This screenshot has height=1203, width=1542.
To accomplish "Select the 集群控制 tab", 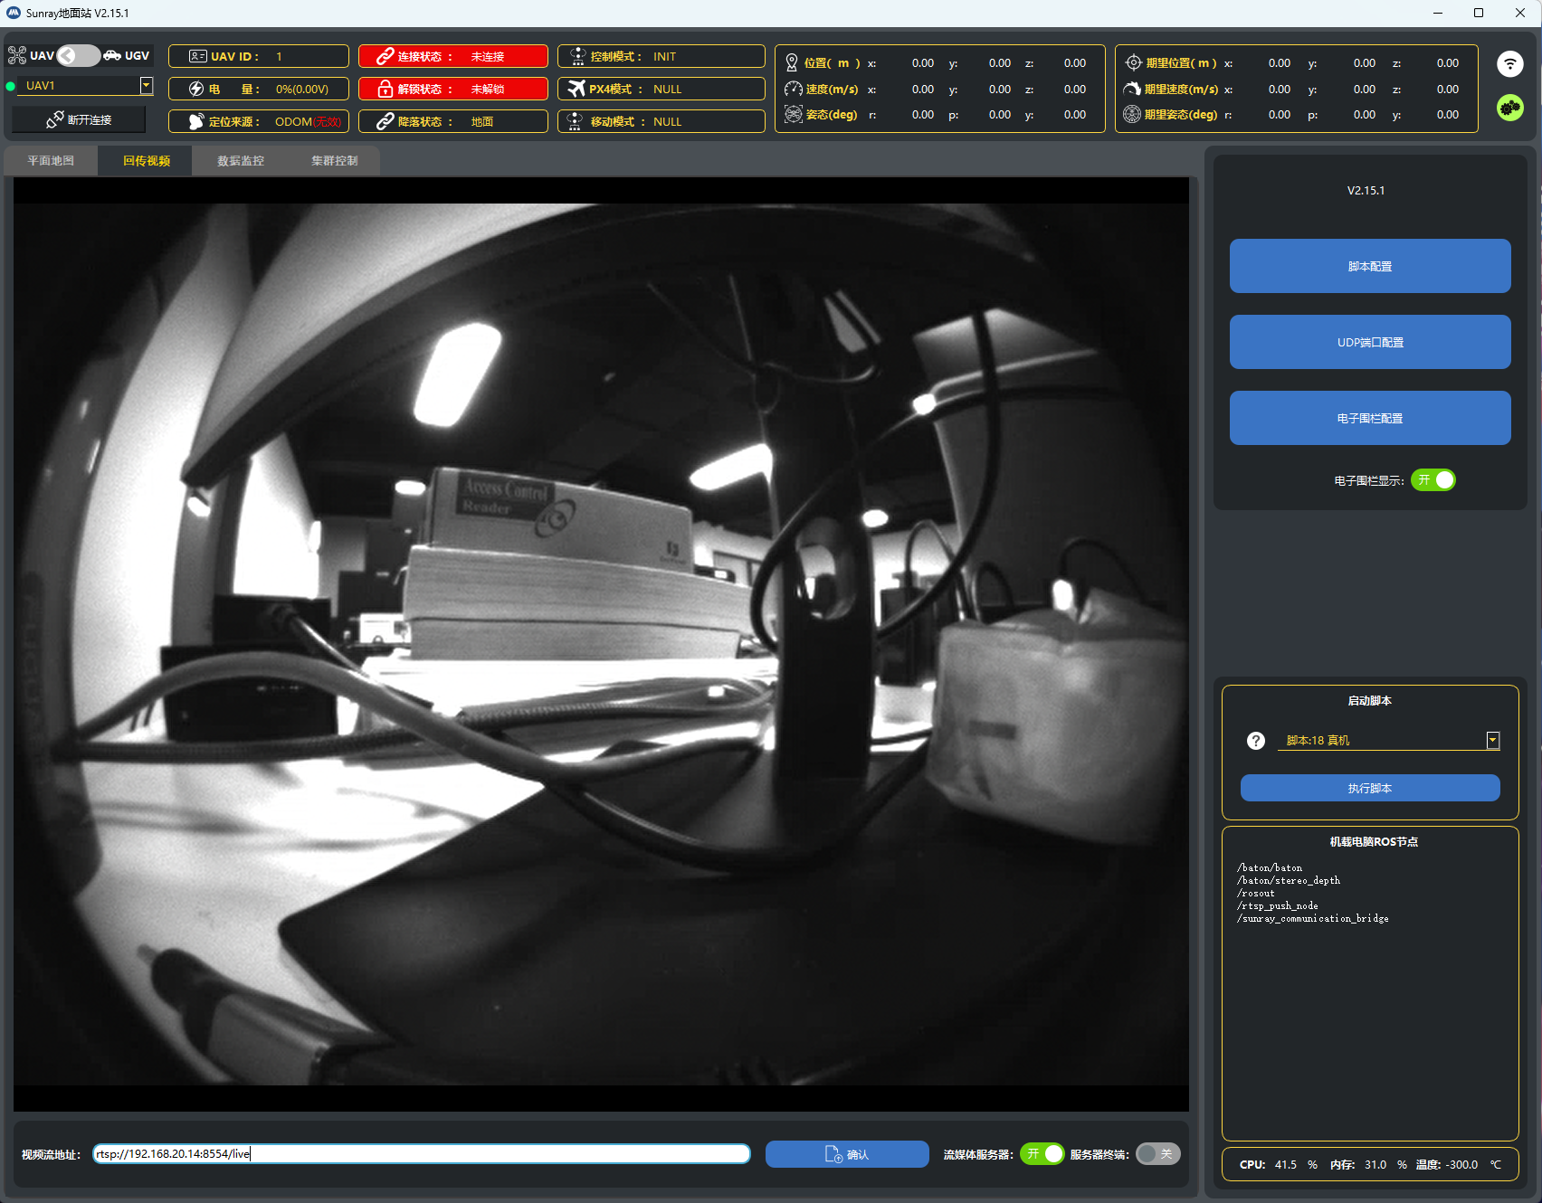I will (335, 161).
